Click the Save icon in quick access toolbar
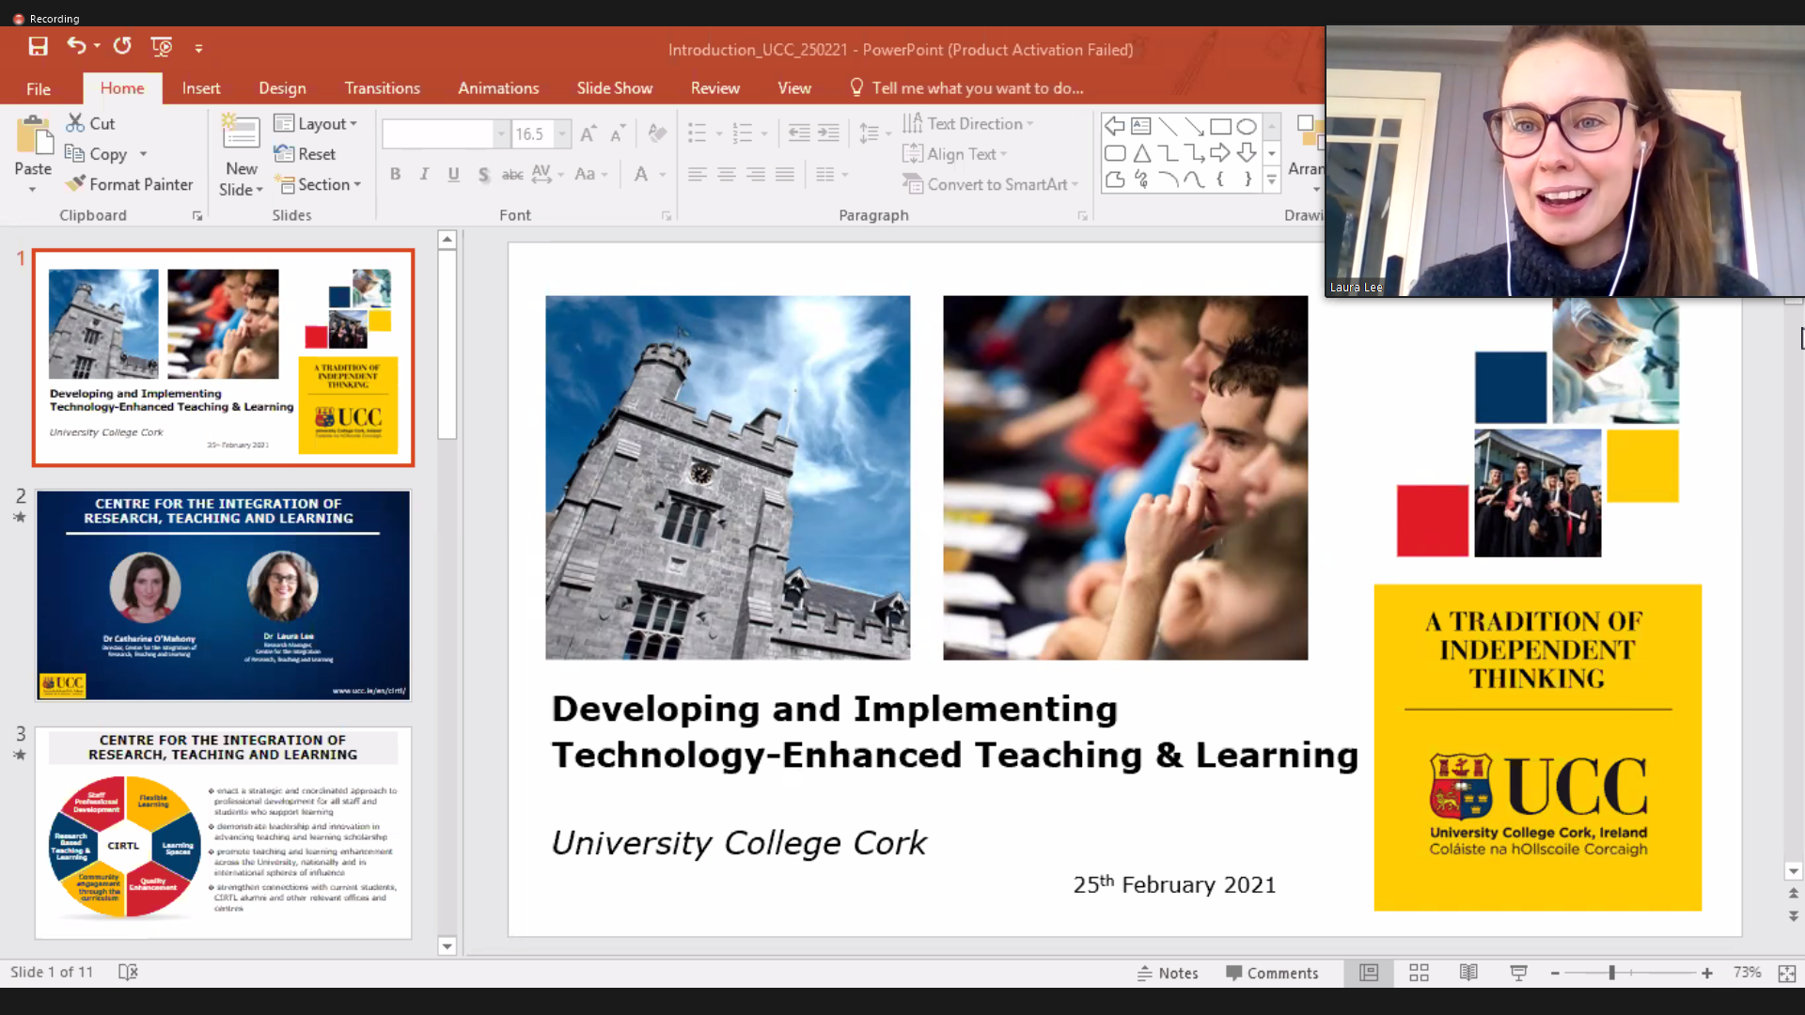Screen dimensions: 1805x1015 tap(38, 47)
